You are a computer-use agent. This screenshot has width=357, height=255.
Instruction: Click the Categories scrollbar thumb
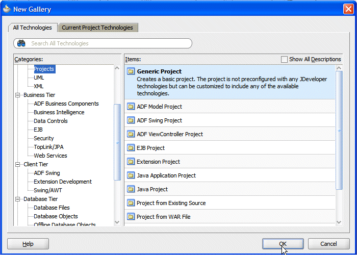[x=117, y=142]
